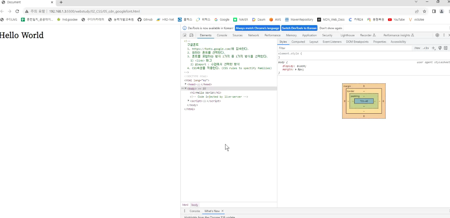
Task: Open the MDN_Web_Docs bookmark
Action: coord(331,20)
